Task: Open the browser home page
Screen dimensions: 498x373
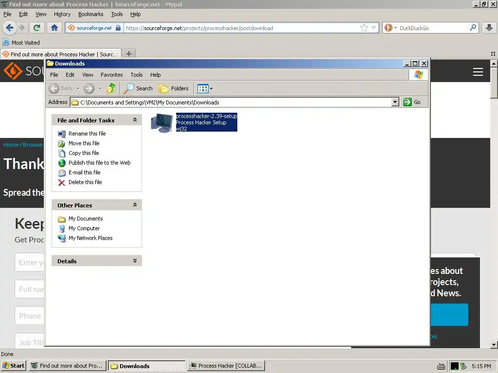Action: click(x=54, y=28)
